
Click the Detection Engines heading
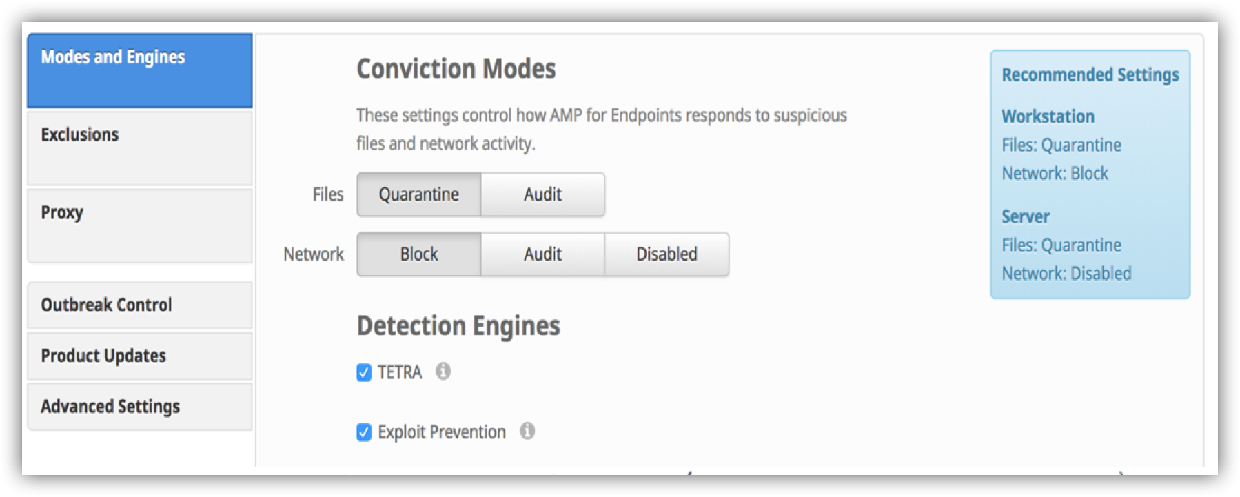[x=458, y=326]
